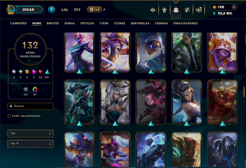Click the rainbow chroma count icon
246x168 pixels.
click(x=35, y=89)
